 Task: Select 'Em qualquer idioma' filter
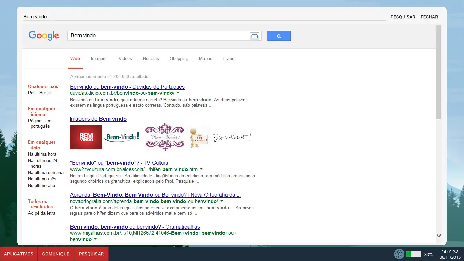[x=41, y=111]
